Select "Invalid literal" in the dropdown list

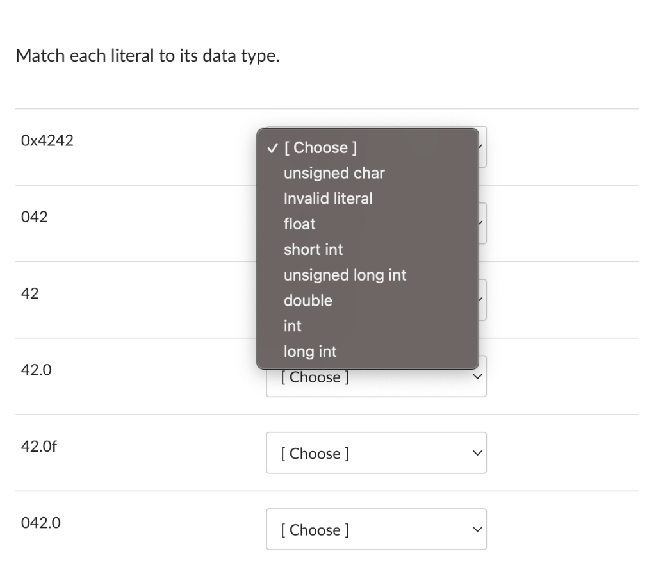point(327,199)
